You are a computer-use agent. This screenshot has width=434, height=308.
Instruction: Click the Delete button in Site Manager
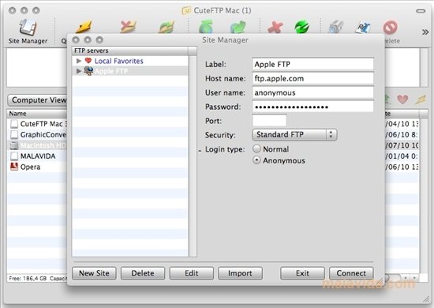pos(143,273)
